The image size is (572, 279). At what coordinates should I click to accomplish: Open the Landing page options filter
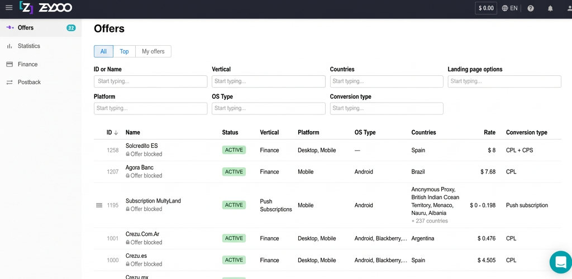click(x=504, y=81)
